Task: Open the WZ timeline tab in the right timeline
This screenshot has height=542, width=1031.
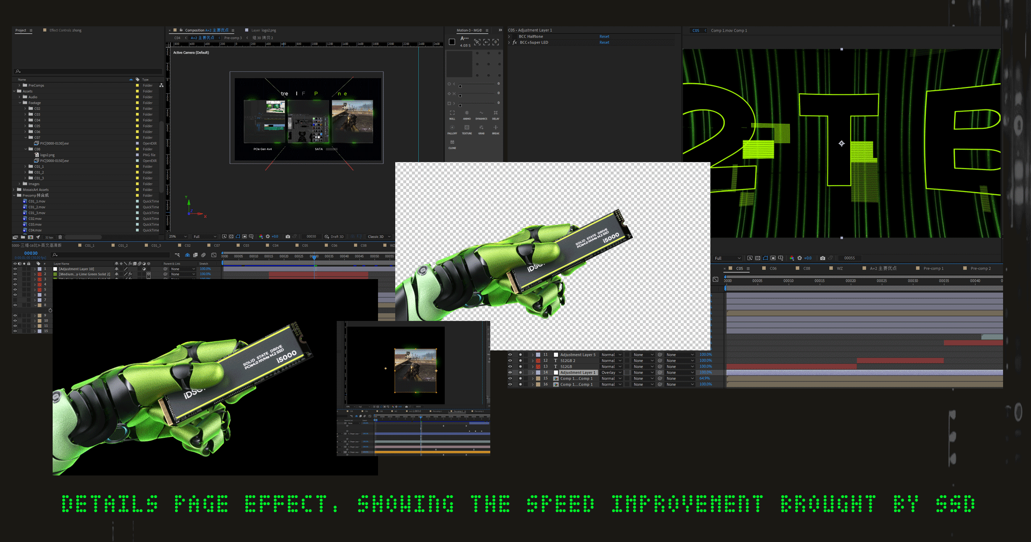Action: click(840, 268)
